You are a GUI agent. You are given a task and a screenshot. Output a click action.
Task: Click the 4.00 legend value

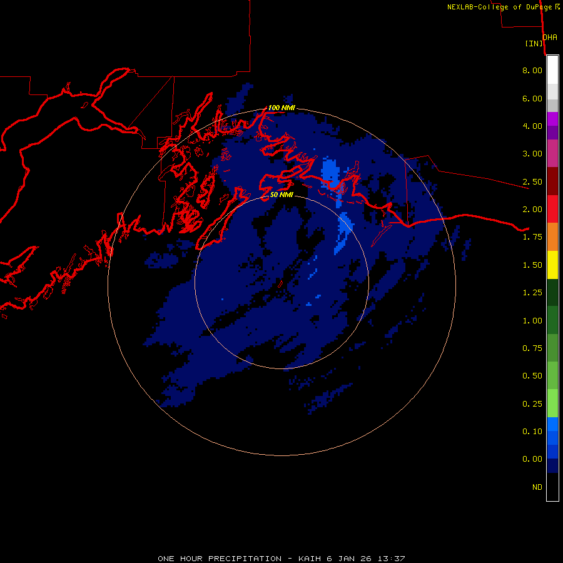click(x=532, y=126)
